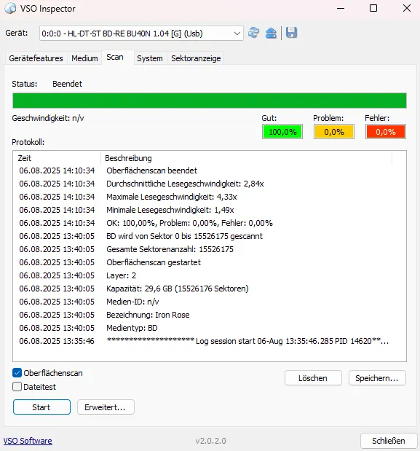Select the 'Minimale Lesegeschwindigkeit: 1,49x' row

(x=203, y=210)
